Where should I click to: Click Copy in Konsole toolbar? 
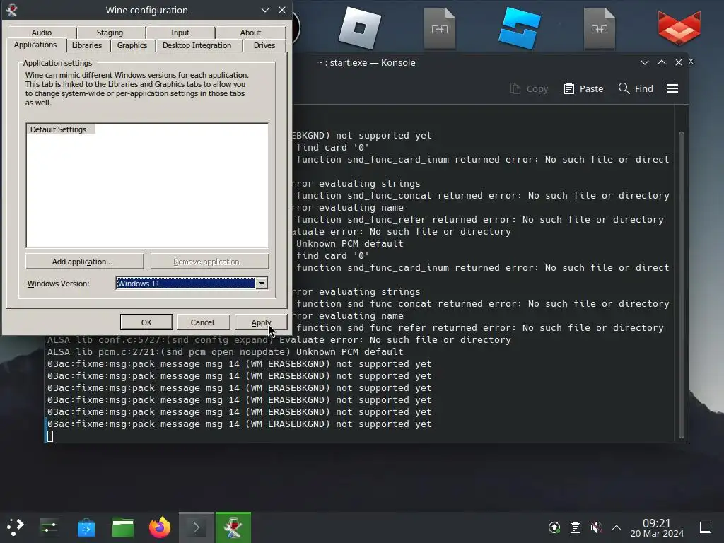[529, 88]
